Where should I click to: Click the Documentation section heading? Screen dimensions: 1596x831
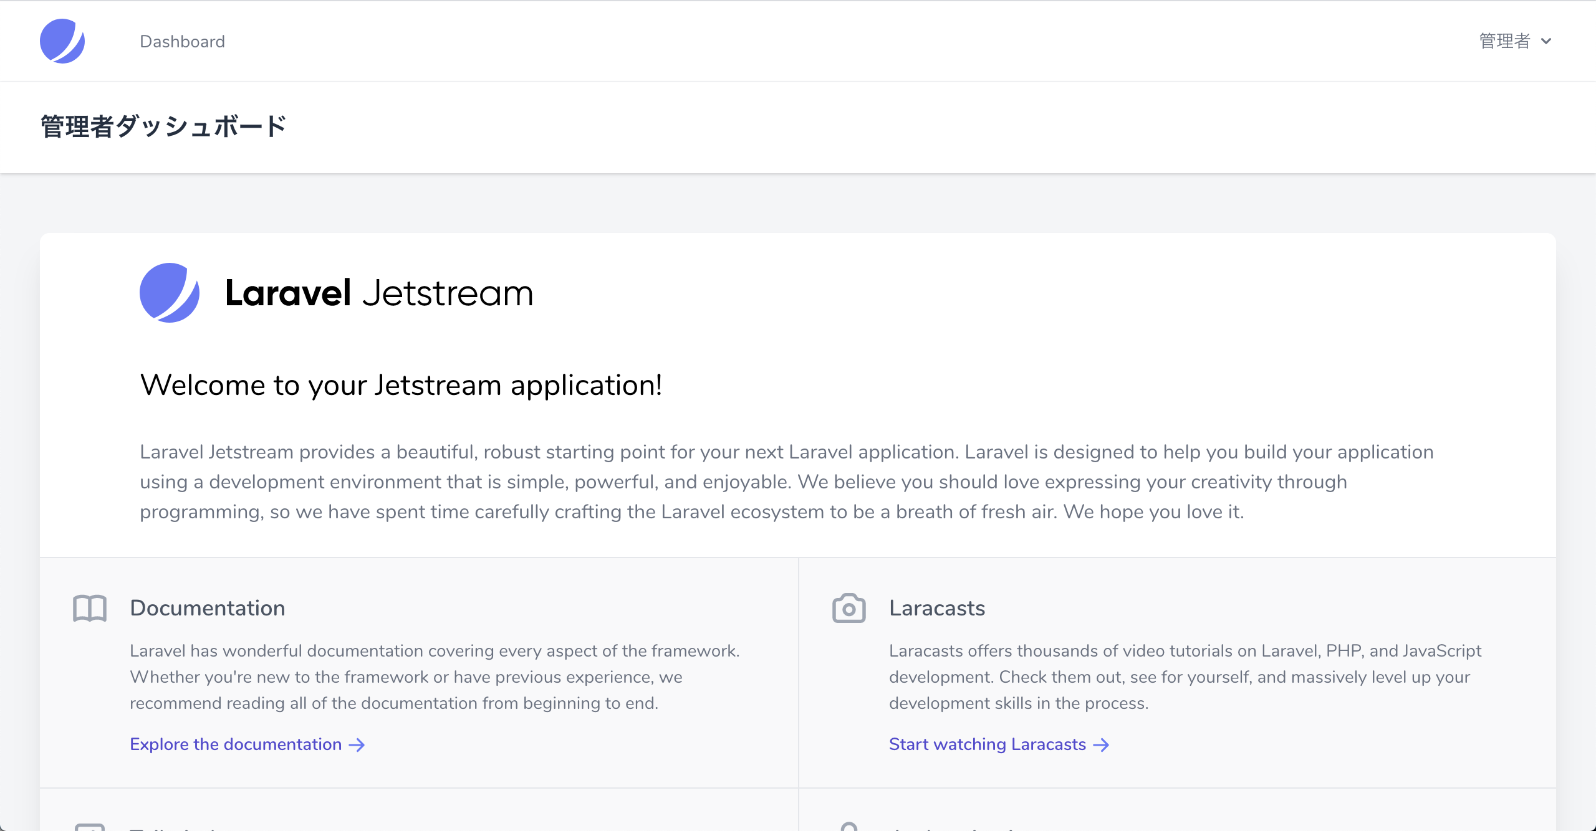pos(208,608)
